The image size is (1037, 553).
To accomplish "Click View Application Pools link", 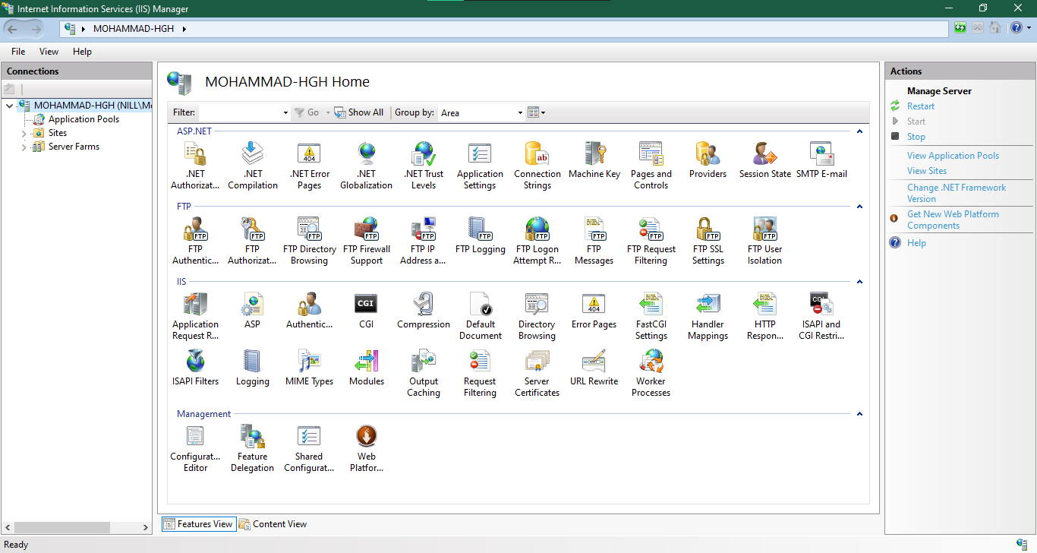I will [953, 156].
